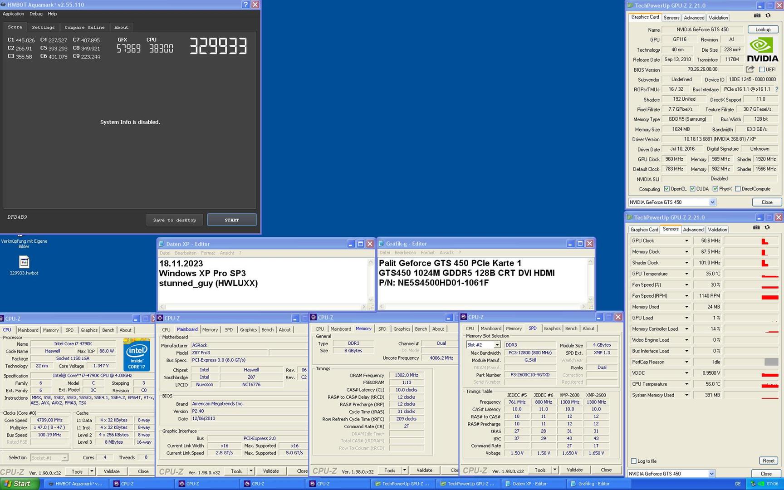
Task: Open the Fan Speed (RPM) sensor dropdown
Action: (686, 296)
